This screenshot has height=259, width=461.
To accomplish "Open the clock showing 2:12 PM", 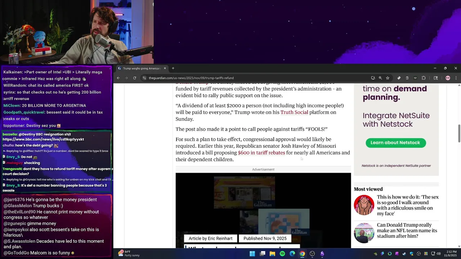I will [x=451, y=254].
